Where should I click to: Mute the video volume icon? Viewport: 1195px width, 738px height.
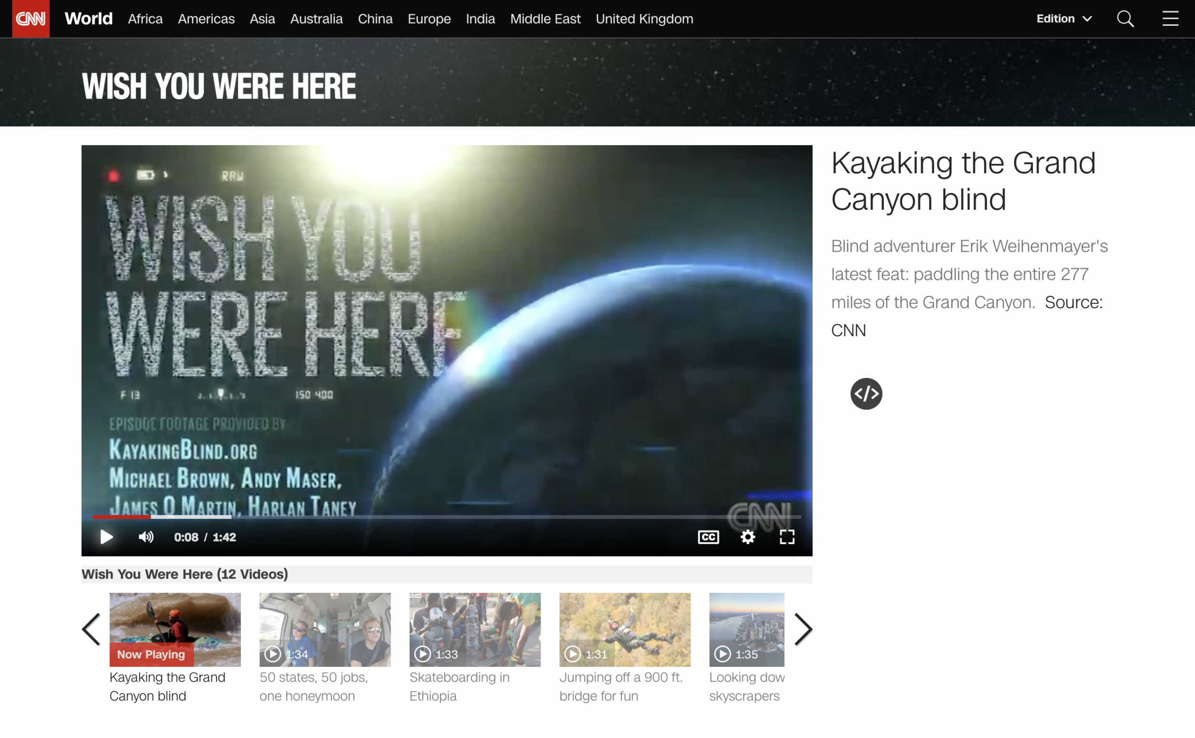pos(145,537)
